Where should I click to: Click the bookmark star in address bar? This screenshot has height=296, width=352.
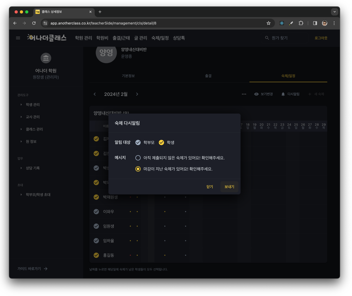[x=268, y=23]
